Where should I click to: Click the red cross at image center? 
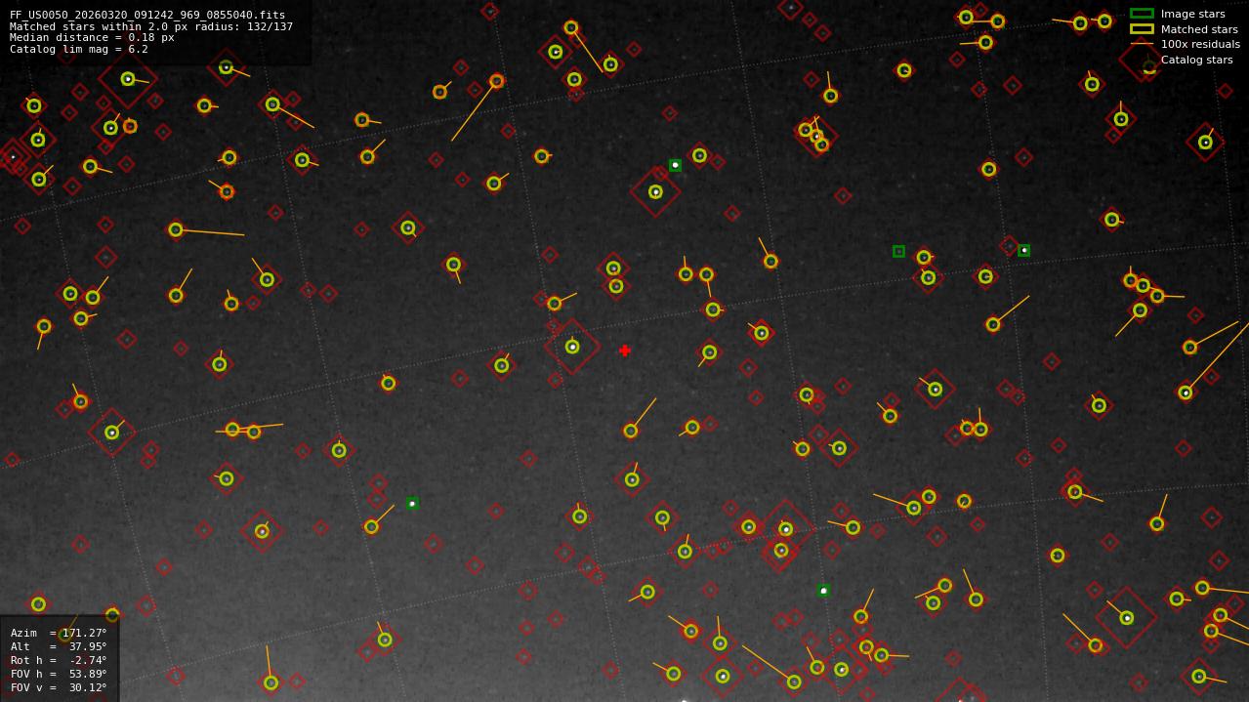pyautogui.click(x=625, y=351)
